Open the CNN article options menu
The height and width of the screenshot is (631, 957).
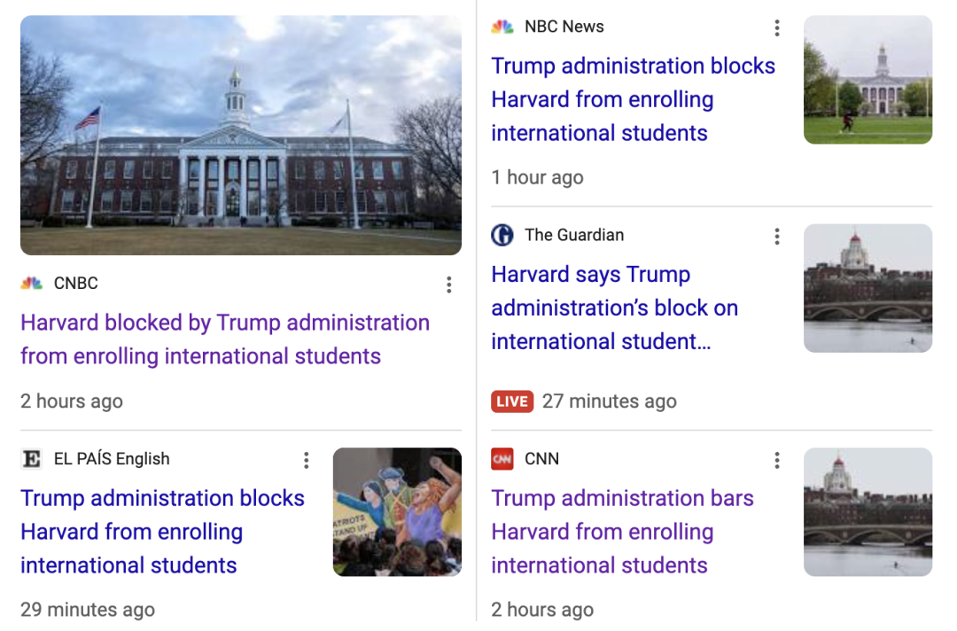click(777, 461)
